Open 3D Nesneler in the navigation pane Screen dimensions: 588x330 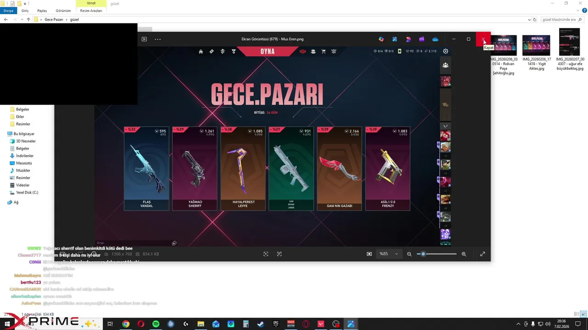click(x=26, y=141)
